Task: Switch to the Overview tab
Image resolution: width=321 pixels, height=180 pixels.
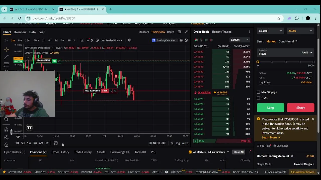Action: click(x=20, y=32)
